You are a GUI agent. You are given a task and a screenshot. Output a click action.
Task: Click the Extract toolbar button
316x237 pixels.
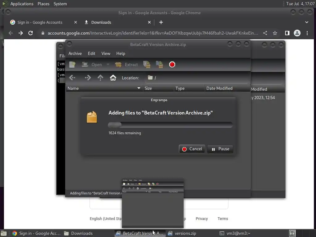(127, 64)
